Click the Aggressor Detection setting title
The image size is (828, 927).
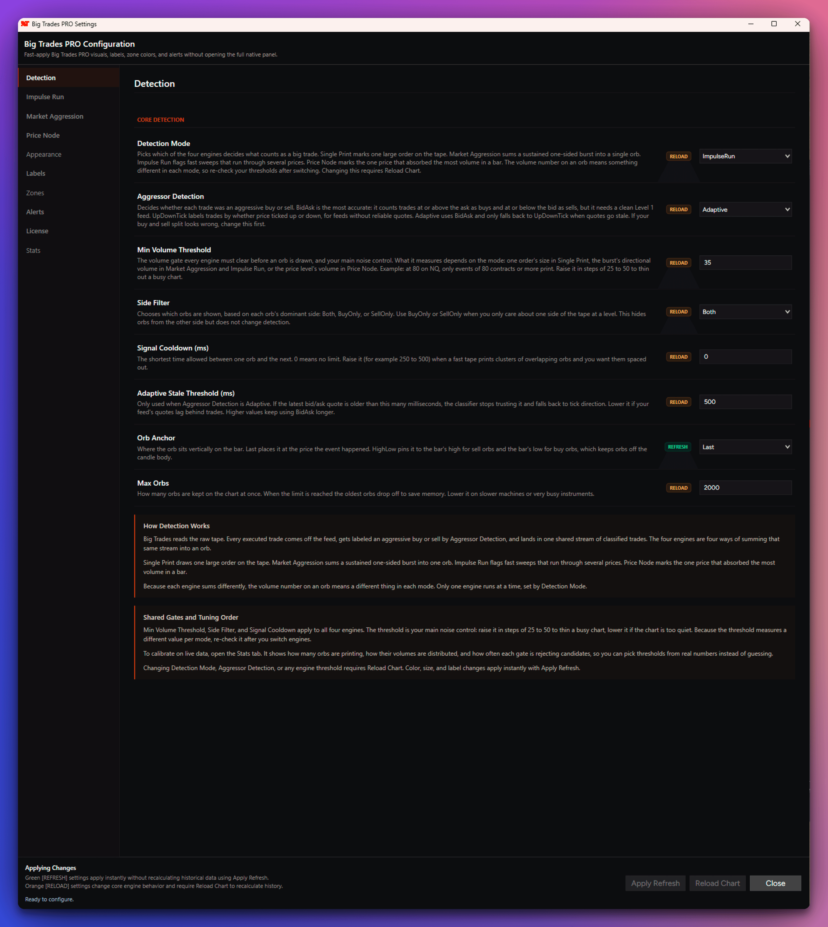[x=171, y=197]
